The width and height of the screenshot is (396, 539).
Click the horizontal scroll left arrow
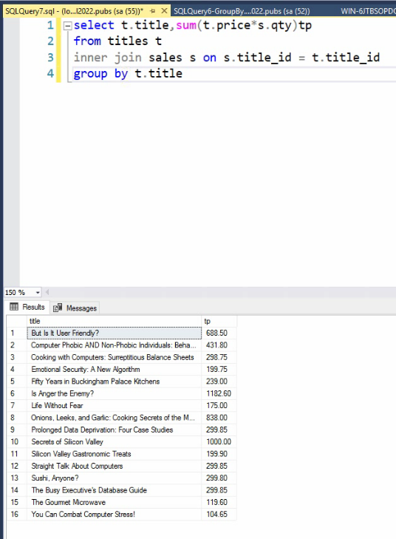(47, 292)
